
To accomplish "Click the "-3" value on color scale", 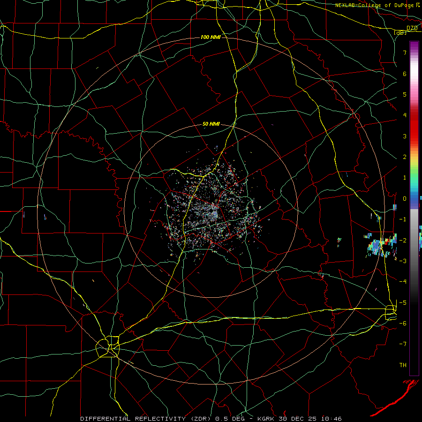I will tap(403, 261).
